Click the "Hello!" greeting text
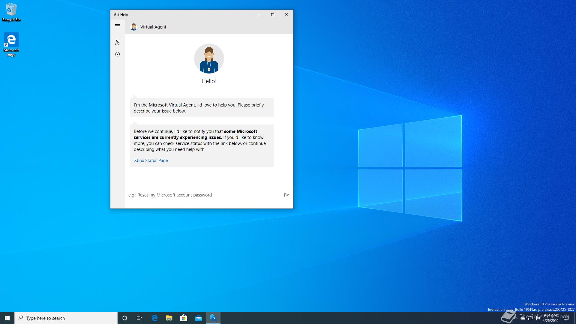Image resolution: width=576 pixels, height=324 pixels. (x=209, y=81)
